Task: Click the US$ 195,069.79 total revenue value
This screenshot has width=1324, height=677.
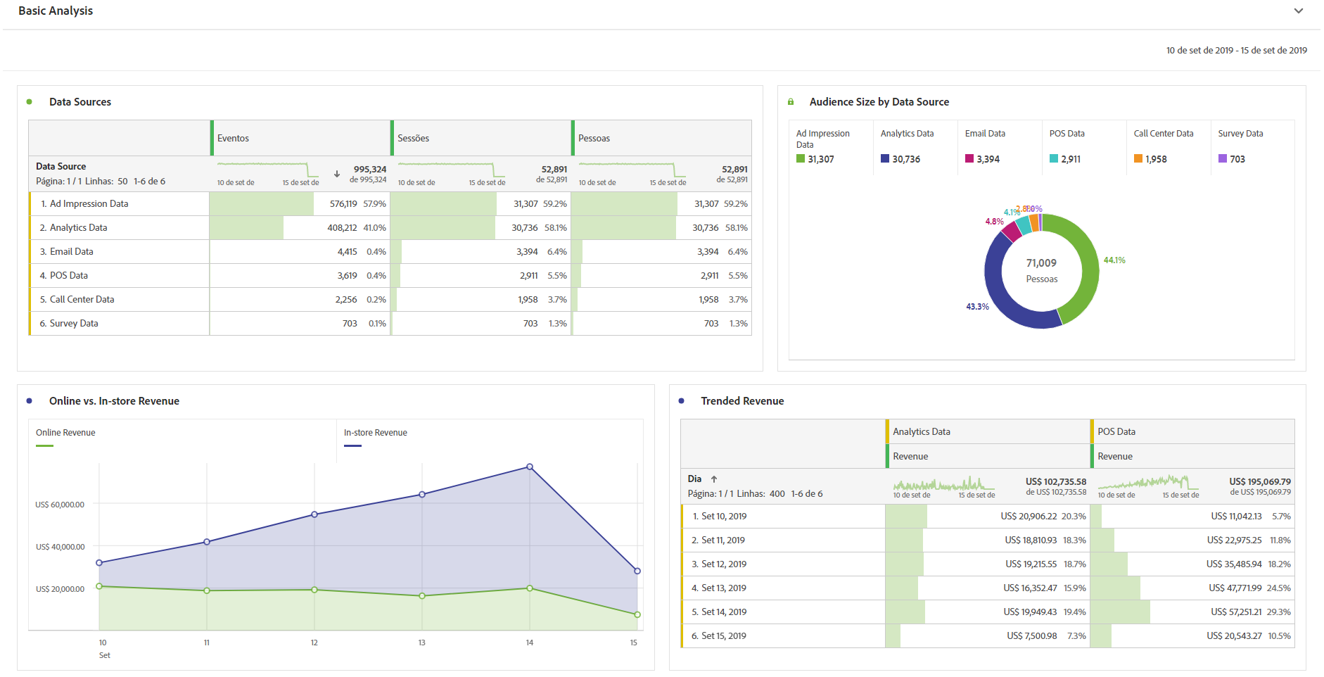Action: click(x=1260, y=481)
